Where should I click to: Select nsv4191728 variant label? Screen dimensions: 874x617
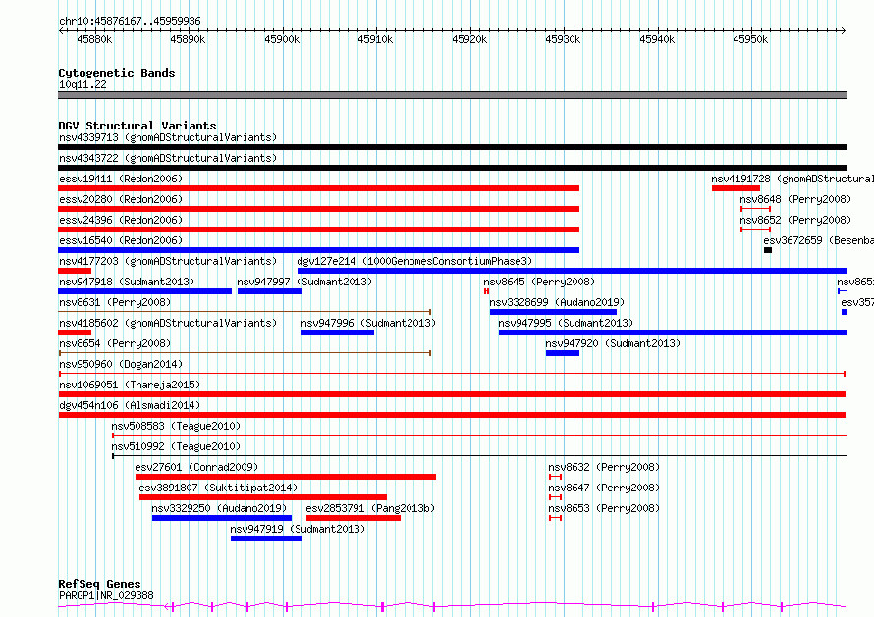point(792,179)
